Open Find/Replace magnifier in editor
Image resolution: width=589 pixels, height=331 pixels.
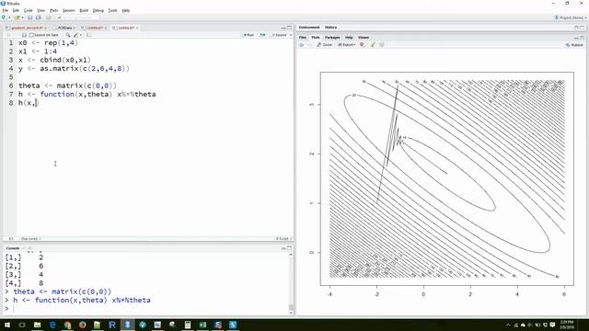click(x=68, y=35)
